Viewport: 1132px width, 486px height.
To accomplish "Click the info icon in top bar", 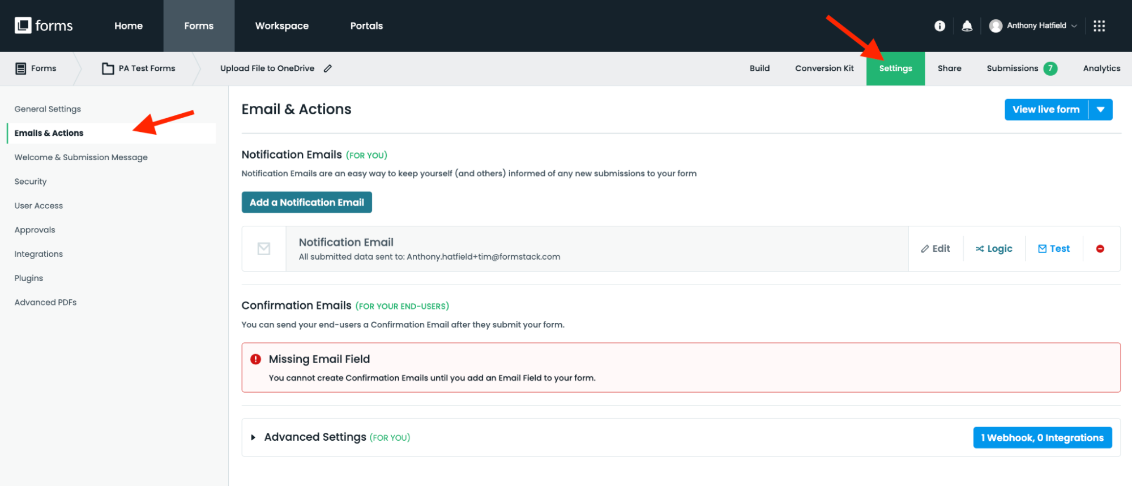I will 939,26.
